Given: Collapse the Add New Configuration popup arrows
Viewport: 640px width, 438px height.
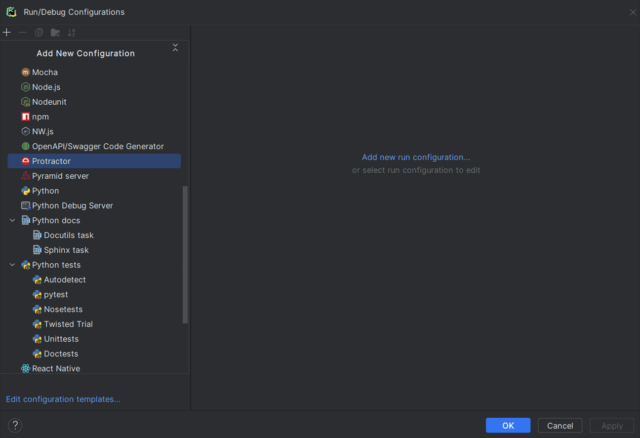Looking at the screenshot, I should point(175,47).
